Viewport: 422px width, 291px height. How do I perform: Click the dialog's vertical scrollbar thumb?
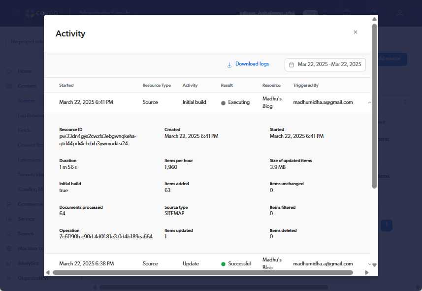374,106
